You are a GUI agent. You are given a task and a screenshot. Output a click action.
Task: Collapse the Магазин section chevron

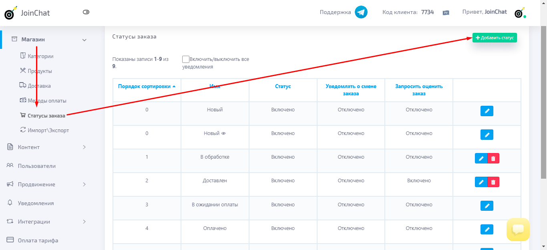point(84,39)
